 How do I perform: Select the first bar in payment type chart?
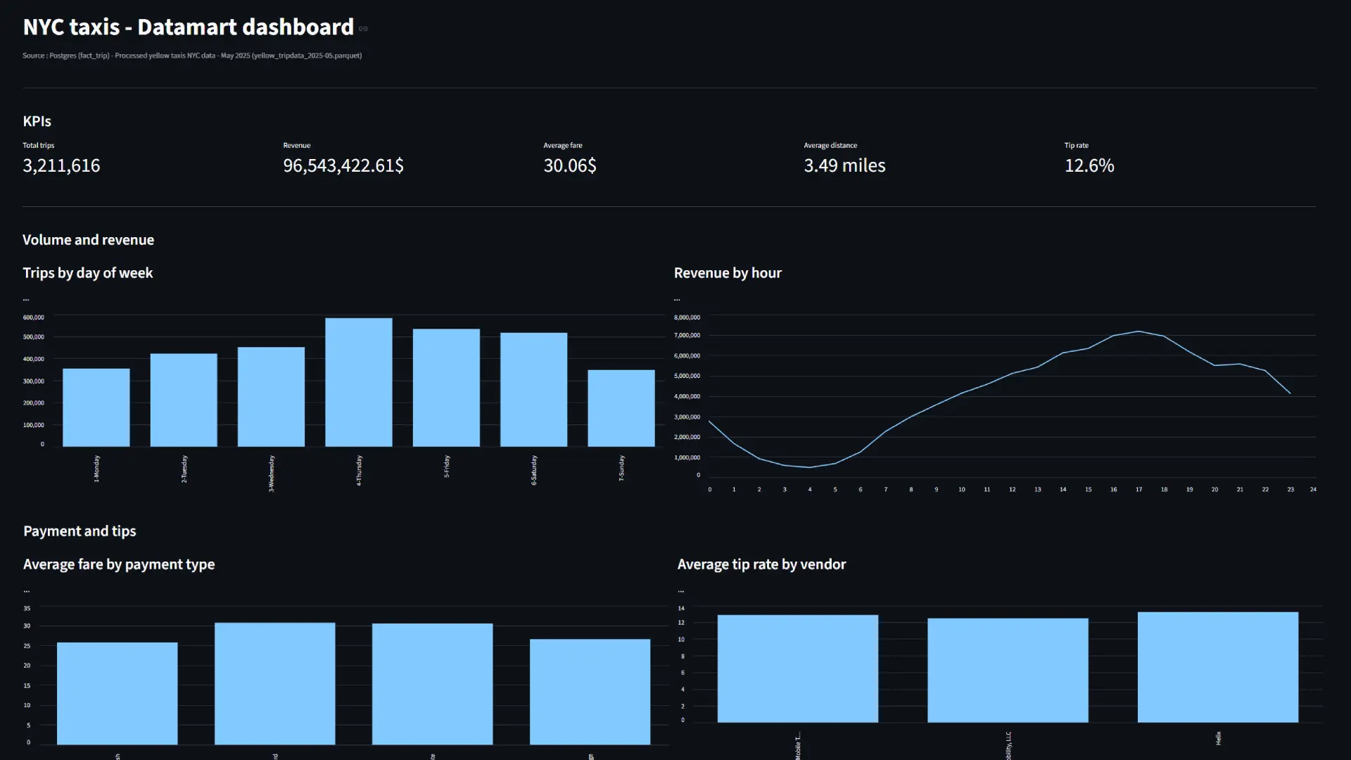pos(117,693)
